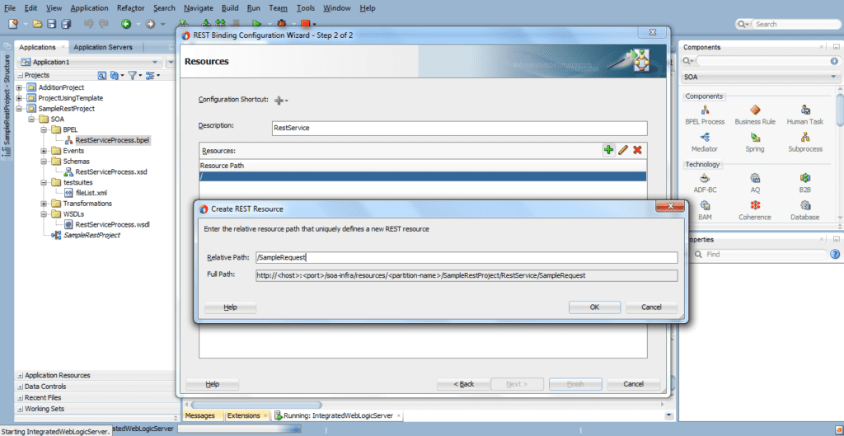This screenshot has height=436, width=844.
Task: Switch to the Application Servers tab
Action: pos(103,47)
